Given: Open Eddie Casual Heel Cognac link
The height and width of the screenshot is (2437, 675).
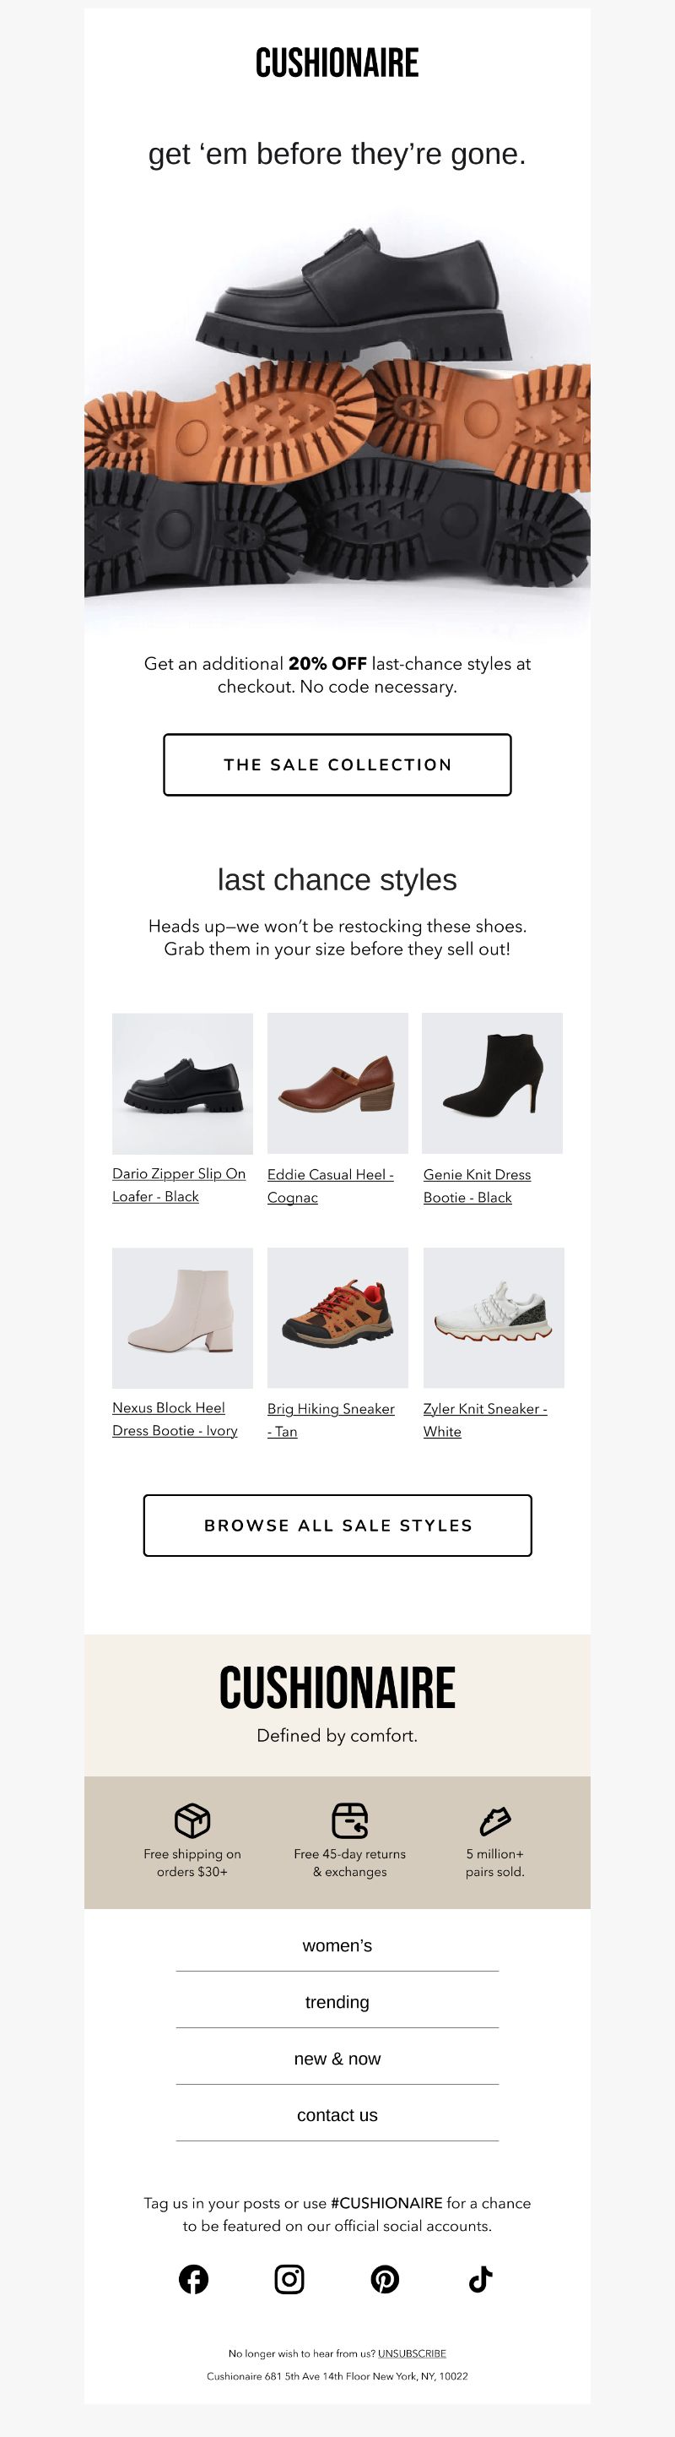Looking at the screenshot, I should pos(330,1185).
